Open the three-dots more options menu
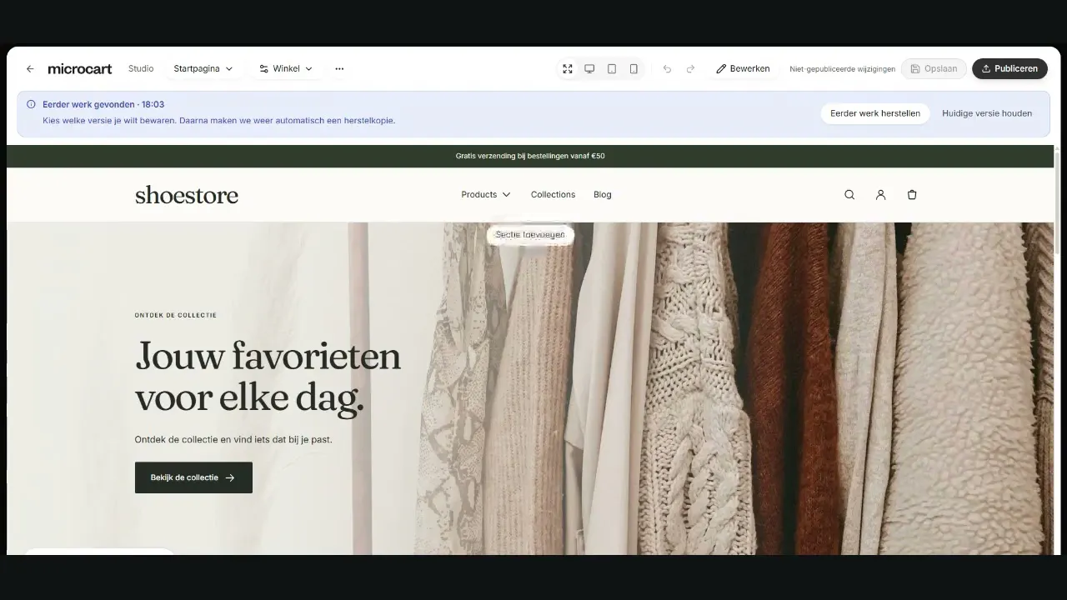 tap(339, 69)
